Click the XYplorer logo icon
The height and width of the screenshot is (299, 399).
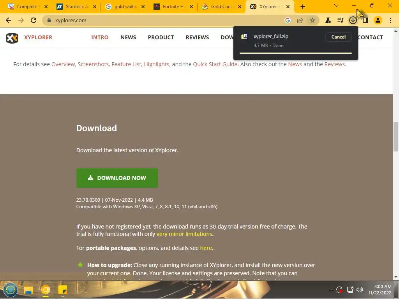[x=12, y=38]
